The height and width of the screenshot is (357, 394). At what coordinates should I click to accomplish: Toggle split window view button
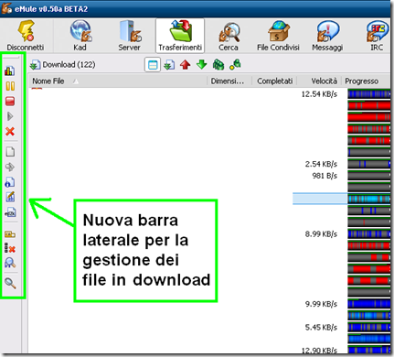pos(153,65)
